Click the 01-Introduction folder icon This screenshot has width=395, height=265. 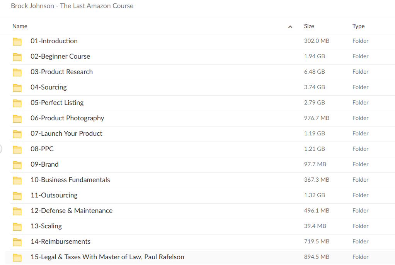pyautogui.click(x=17, y=41)
